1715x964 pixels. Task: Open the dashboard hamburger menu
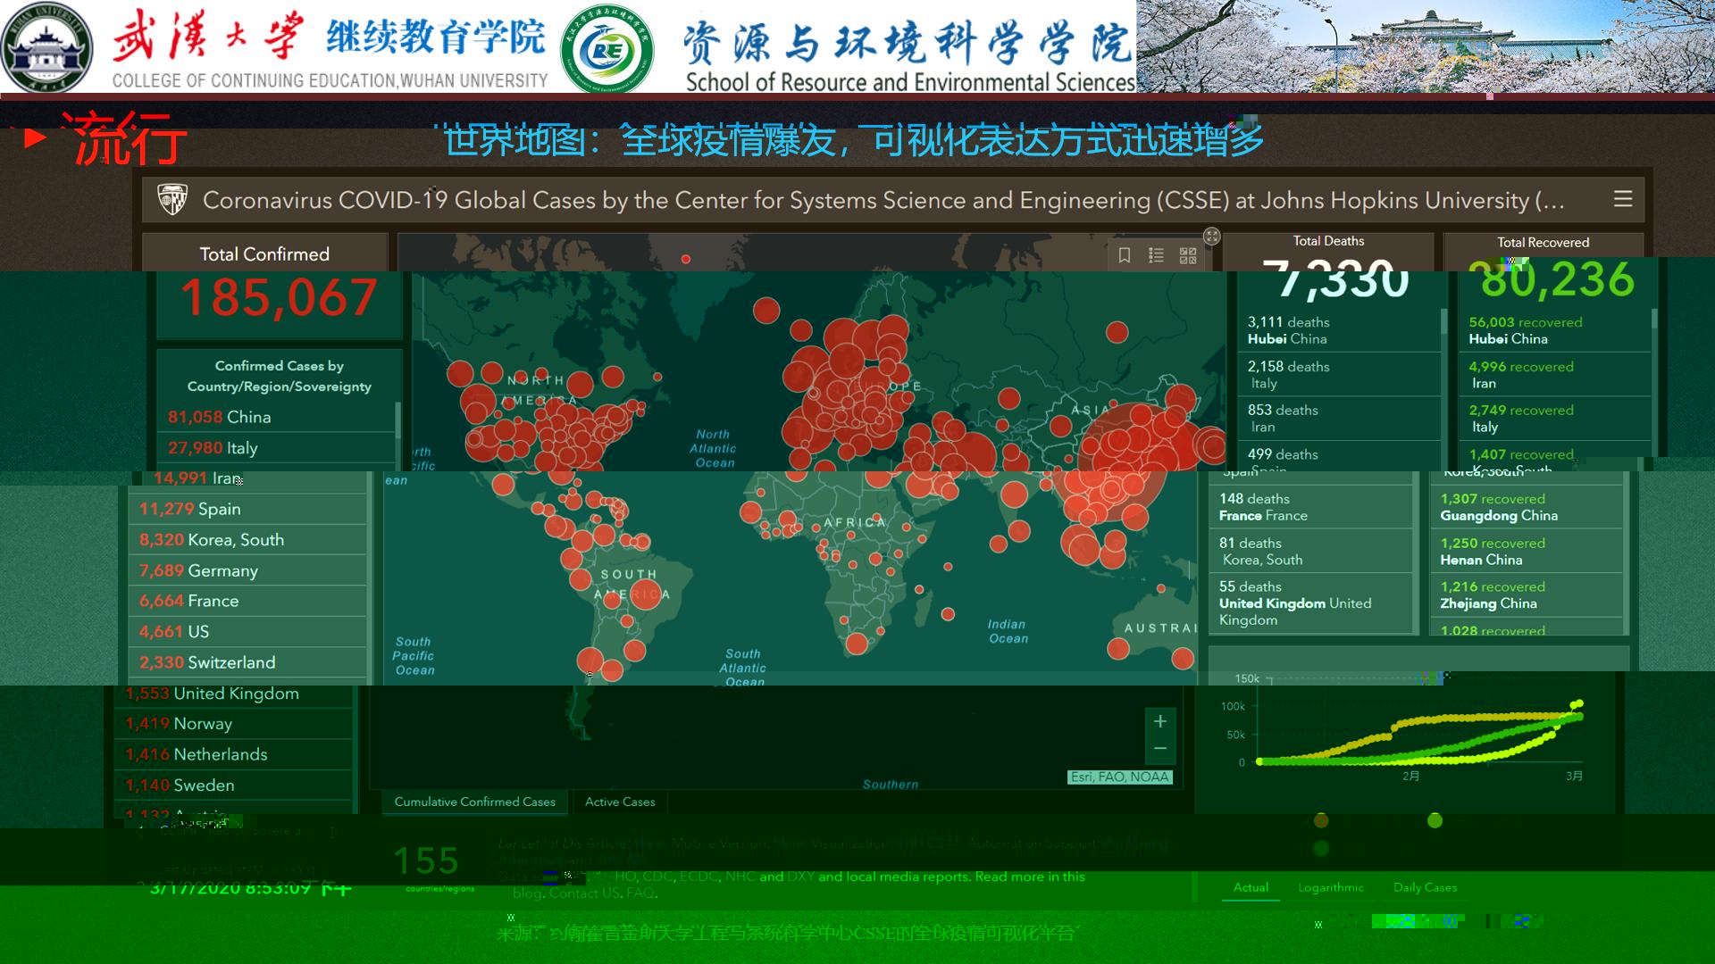1623,199
